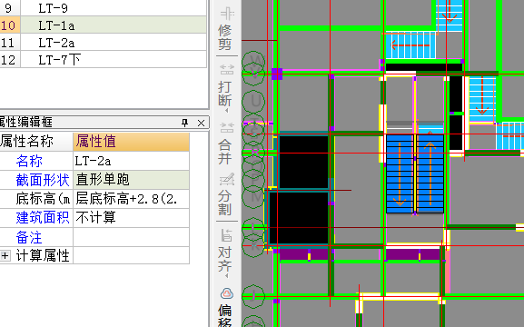
Task: Change the 建筑面积 value 不计算
Action: (x=131, y=218)
